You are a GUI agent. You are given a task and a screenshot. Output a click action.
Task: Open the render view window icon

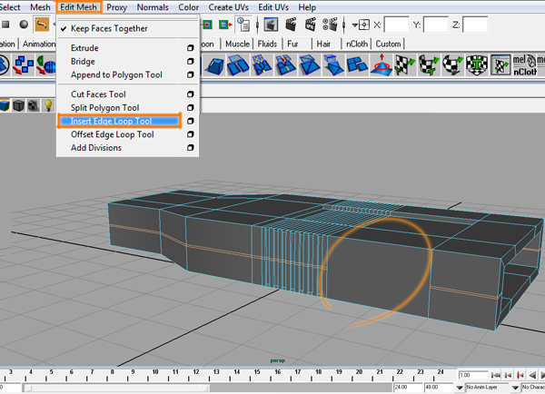coord(271,25)
